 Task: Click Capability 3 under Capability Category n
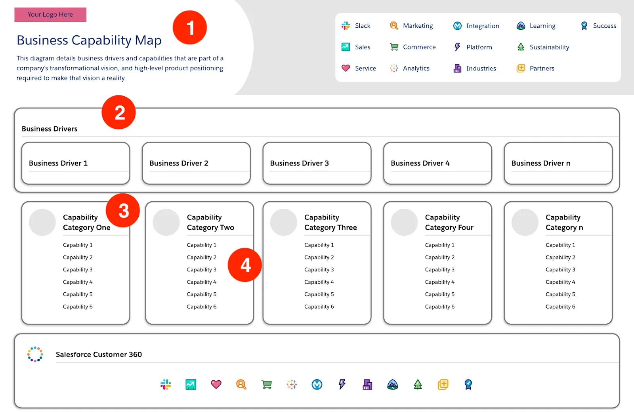[560, 270]
